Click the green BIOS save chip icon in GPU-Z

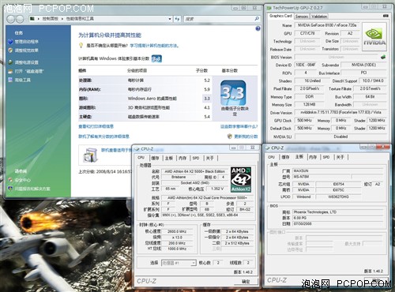(383, 57)
